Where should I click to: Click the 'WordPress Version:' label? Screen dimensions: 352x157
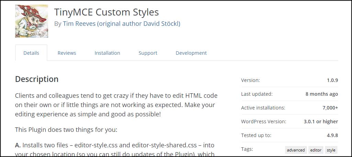pyautogui.click(x=264, y=122)
